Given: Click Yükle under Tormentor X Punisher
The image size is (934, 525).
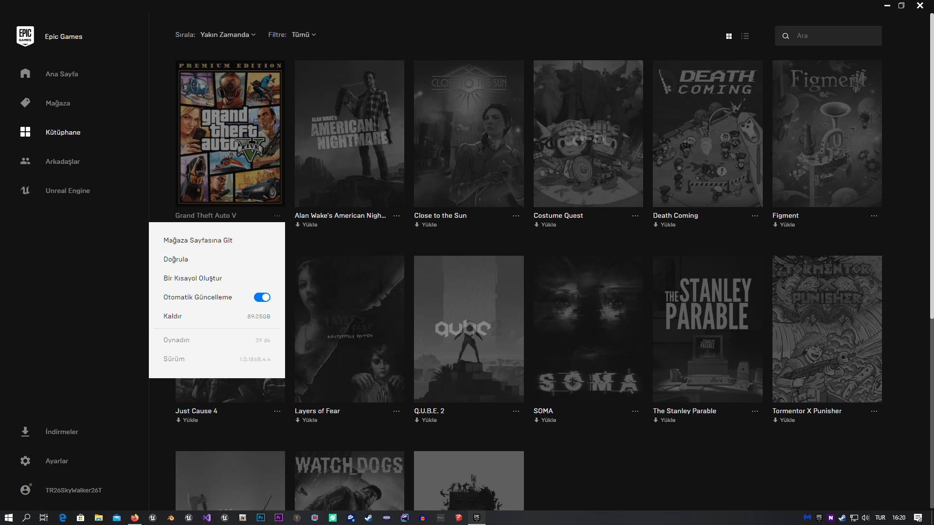Looking at the screenshot, I should 784,420.
